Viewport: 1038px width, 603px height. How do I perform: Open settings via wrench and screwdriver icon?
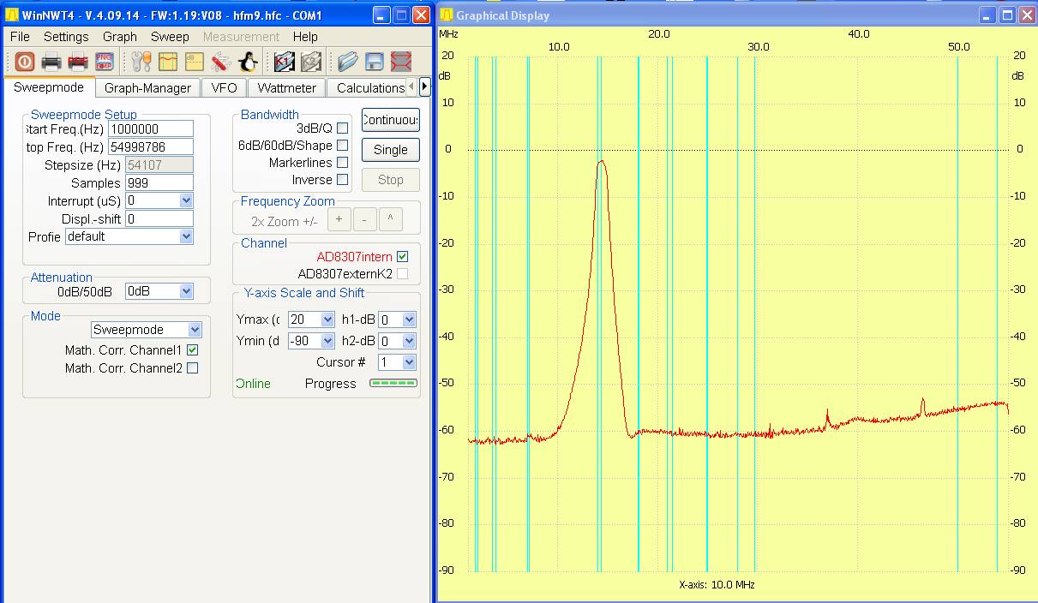(141, 62)
